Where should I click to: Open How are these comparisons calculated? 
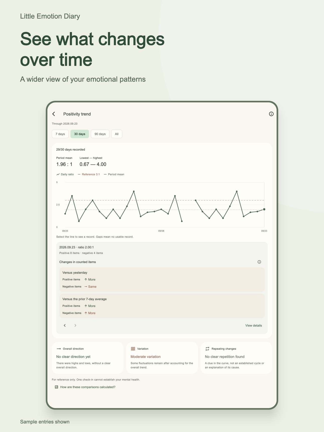coord(88,387)
